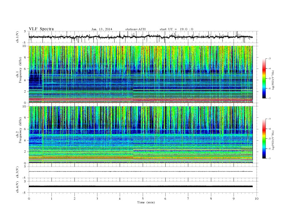This screenshot has height=223, width=289.
Task: Click time axis tick label '1'
Action: [x=51, y=199]
